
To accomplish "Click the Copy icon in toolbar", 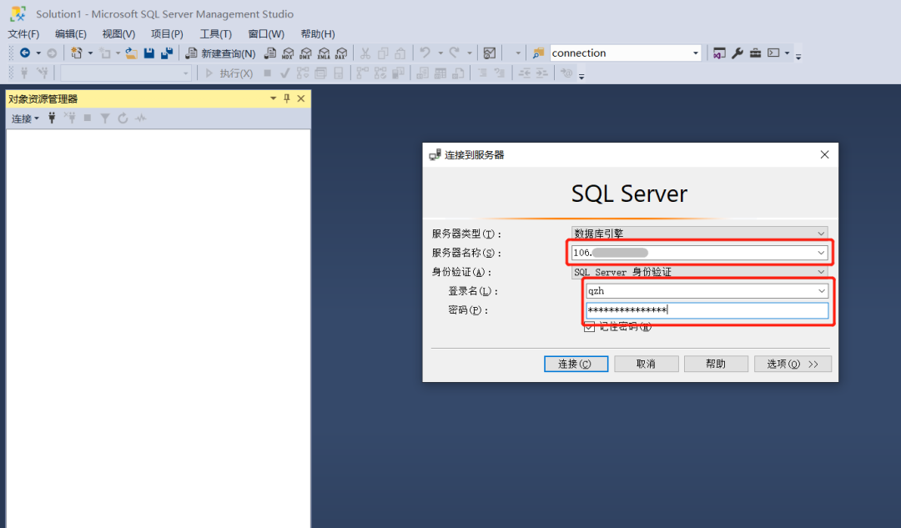I will (383, 53).
